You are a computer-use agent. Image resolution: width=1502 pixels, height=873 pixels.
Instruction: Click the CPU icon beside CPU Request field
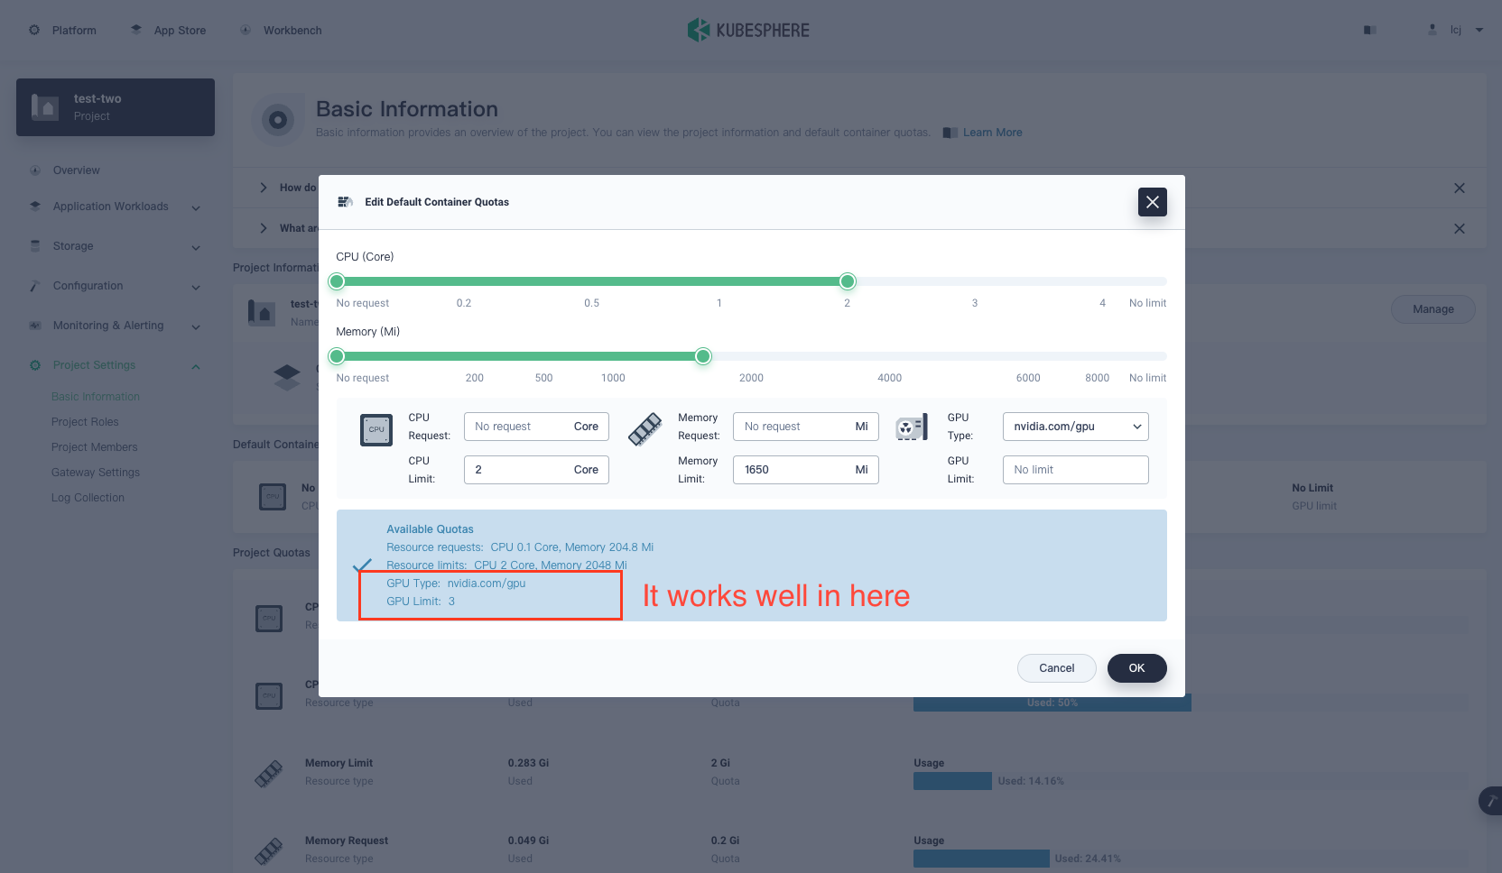[376, 430]
